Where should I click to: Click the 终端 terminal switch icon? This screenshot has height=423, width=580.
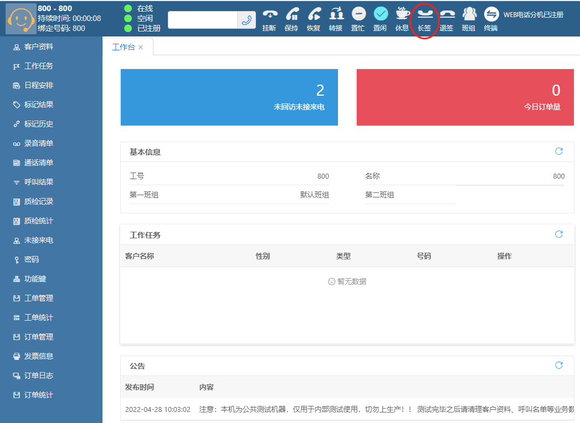491,14
